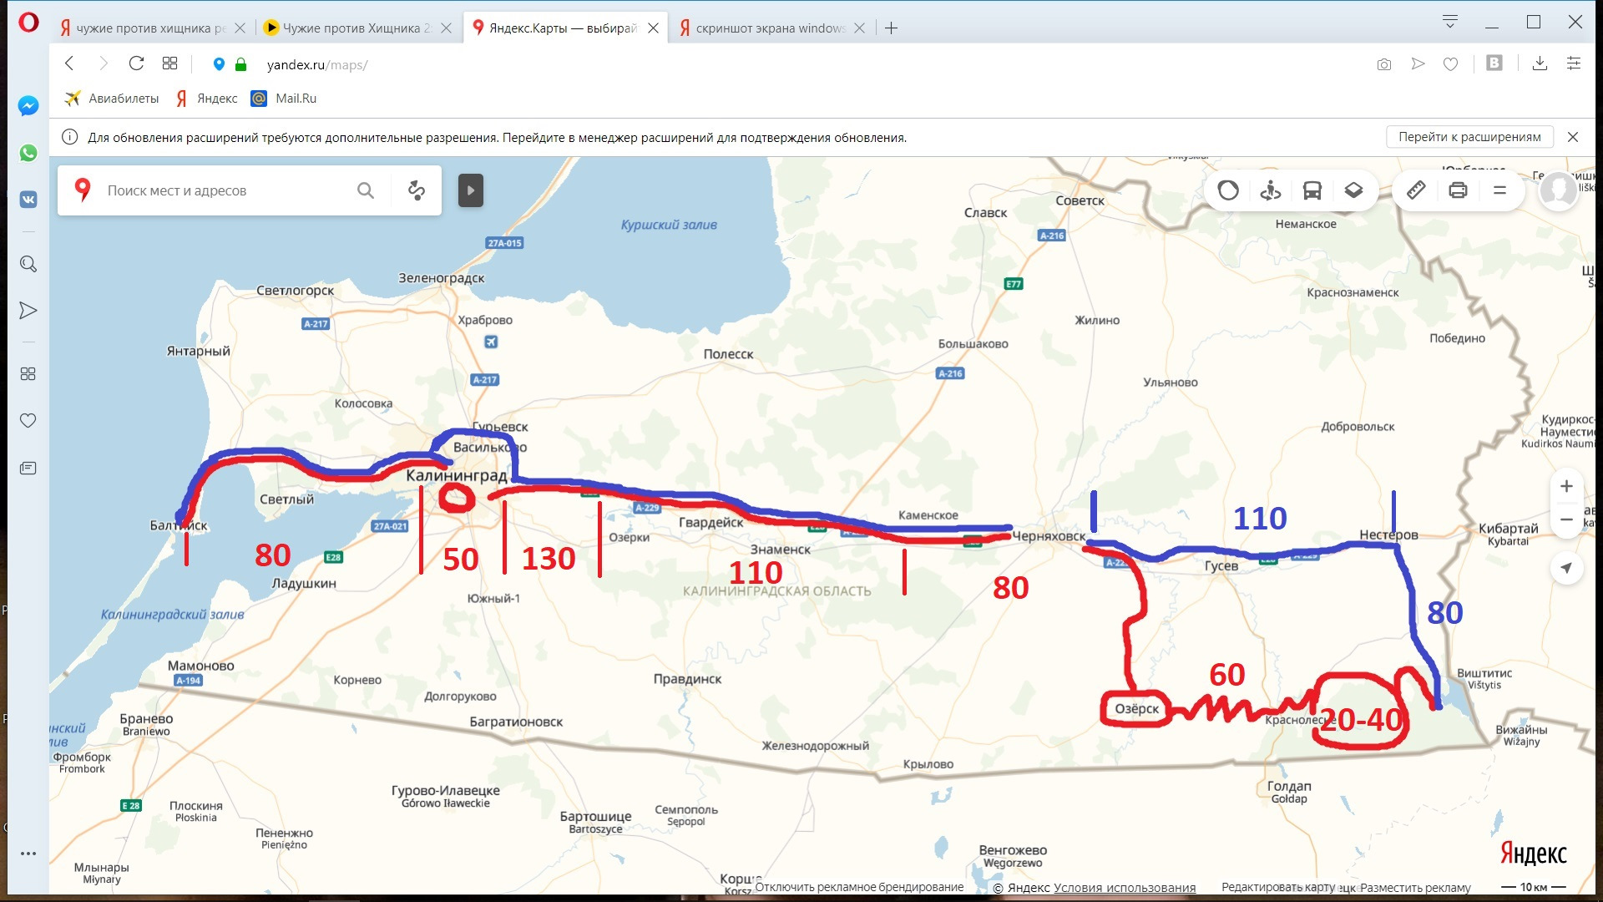Toggle the traffic layer icon
Screen dimensions: 1603x902
pos(1228,190)
